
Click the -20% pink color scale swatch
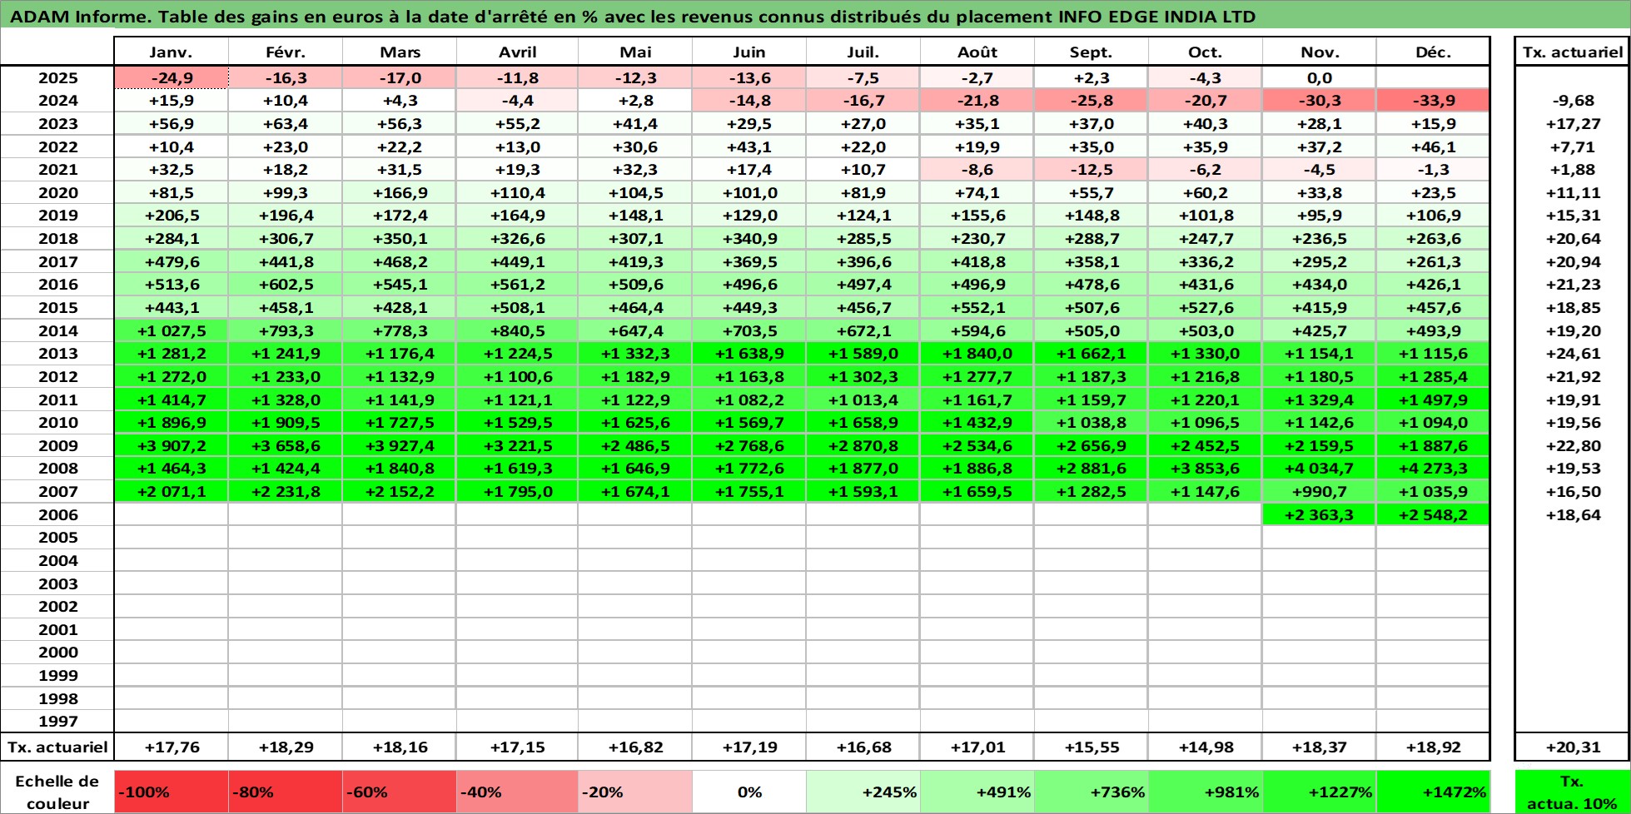click(635, 792)
